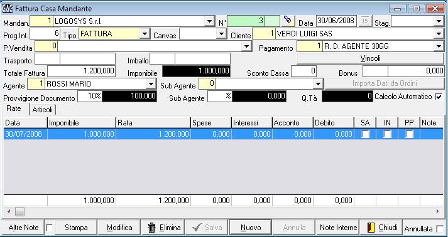Open the Cliente VERDI LUIGI SAS dropdown

439,34
